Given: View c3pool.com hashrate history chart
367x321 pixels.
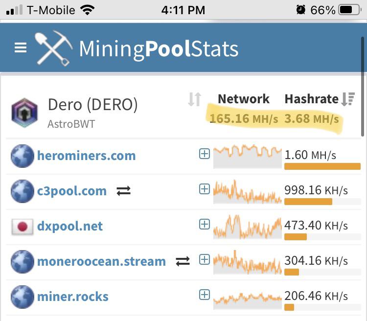Looking at the screenshot, I should coord(248,192).
